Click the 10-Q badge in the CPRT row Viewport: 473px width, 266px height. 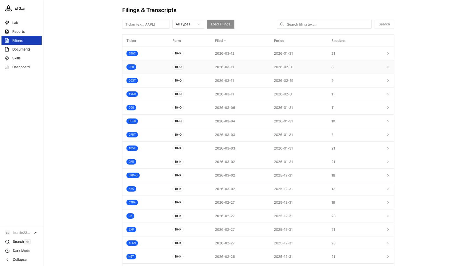[x=178, y=135]
